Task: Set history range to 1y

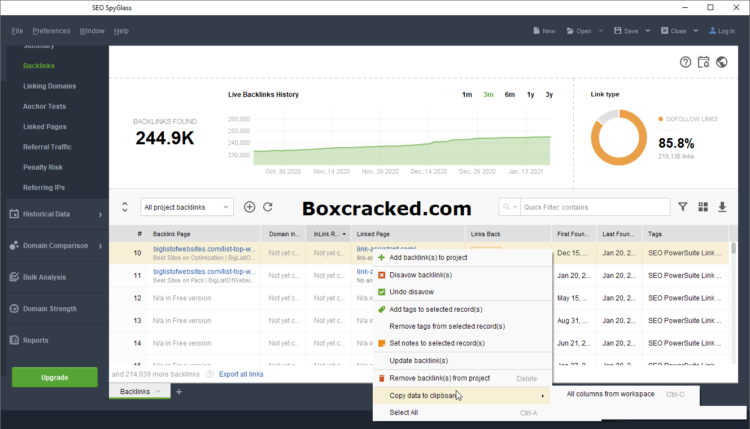Action: pos(530,95)
